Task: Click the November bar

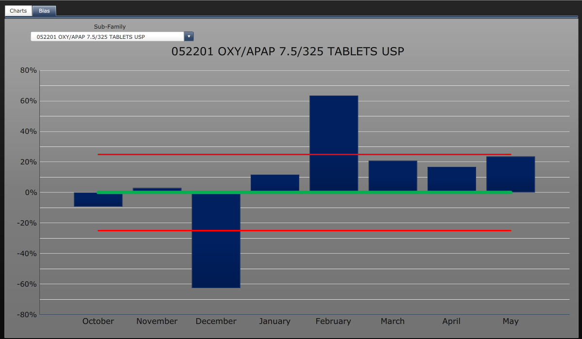Action: [x=157, y=189]
